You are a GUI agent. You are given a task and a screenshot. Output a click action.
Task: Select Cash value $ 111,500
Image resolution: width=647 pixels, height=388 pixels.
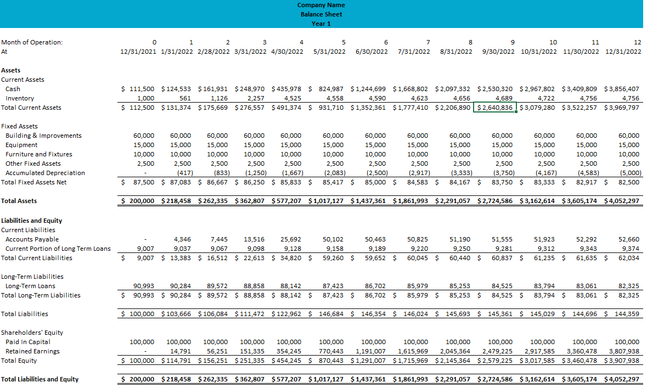pos(137,89)
